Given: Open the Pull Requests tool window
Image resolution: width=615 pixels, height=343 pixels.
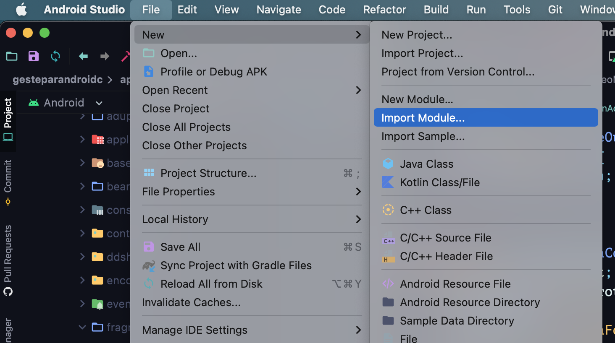Looking at the screenshot, I should click(x=8, y=260).
